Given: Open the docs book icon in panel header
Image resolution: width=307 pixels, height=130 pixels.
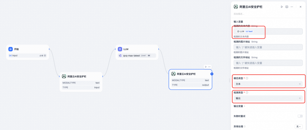Looking at the screenshot, I should (x=287, y=7).
